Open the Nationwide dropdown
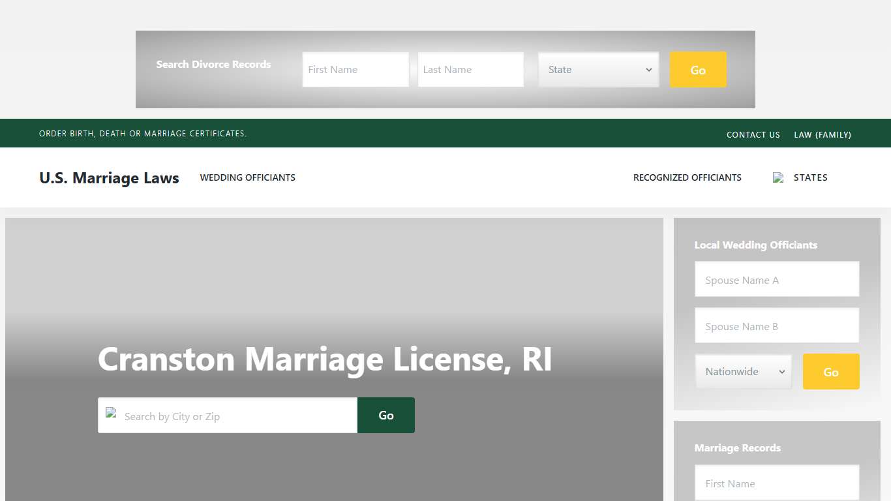The height and width of the screenshot is (501, 891). (x=743, y=371)
